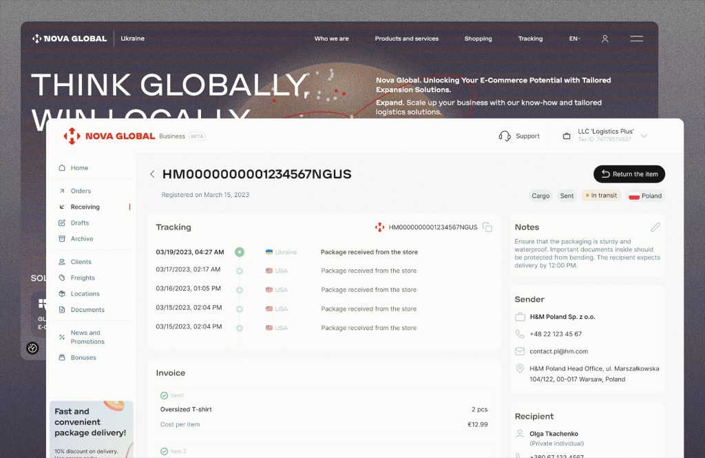705x458 pixels.
Task: Click the Archive box icon
Action: pyautogui.click(x=62, y=239)
